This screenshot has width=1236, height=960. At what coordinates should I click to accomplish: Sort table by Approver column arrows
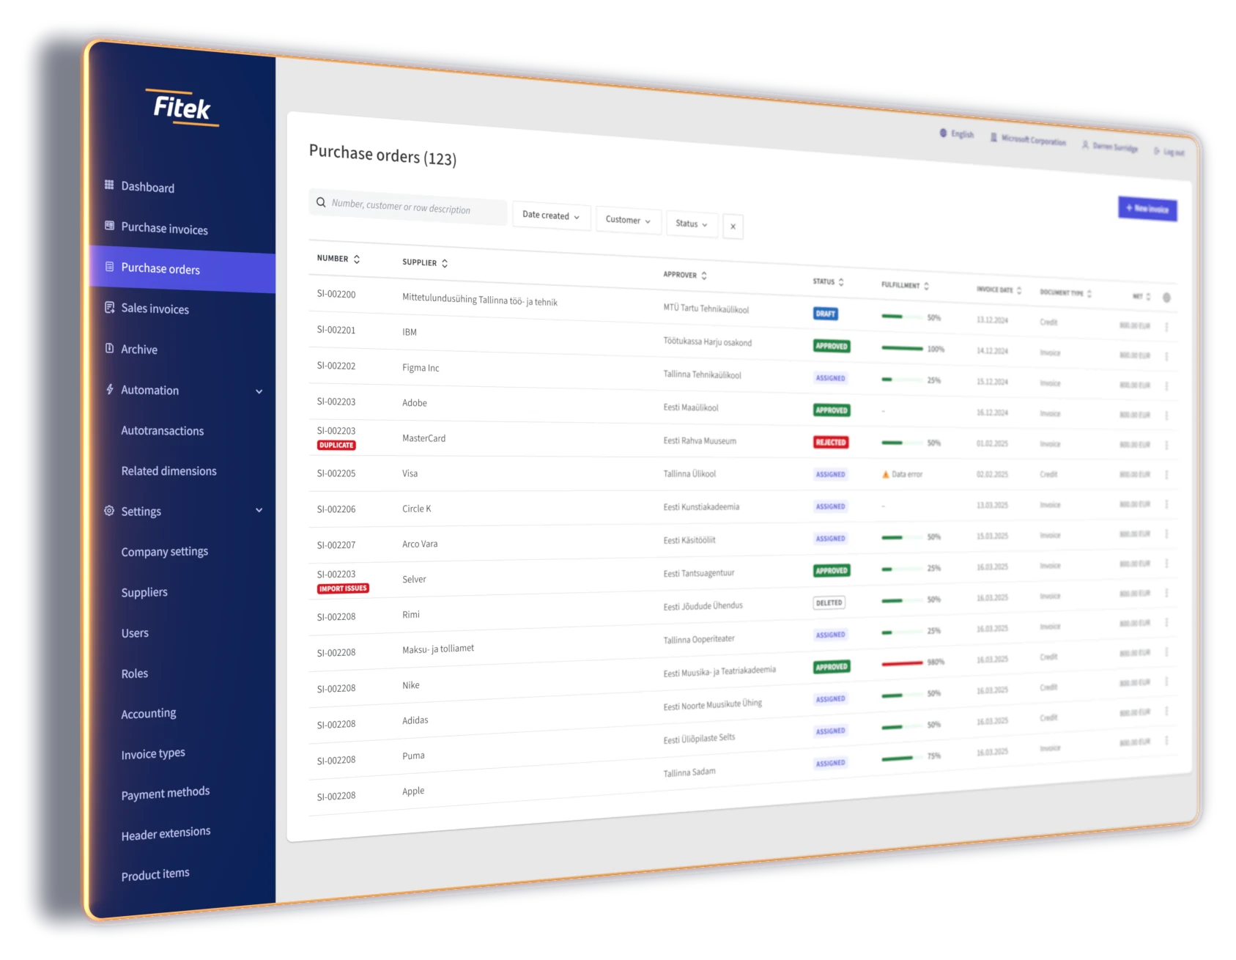tap(704, 276)
